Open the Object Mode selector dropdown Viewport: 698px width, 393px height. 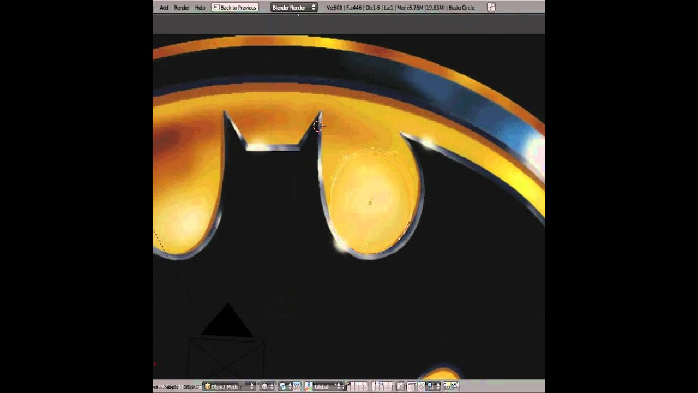pyautogui.click(x=229, y=386)
